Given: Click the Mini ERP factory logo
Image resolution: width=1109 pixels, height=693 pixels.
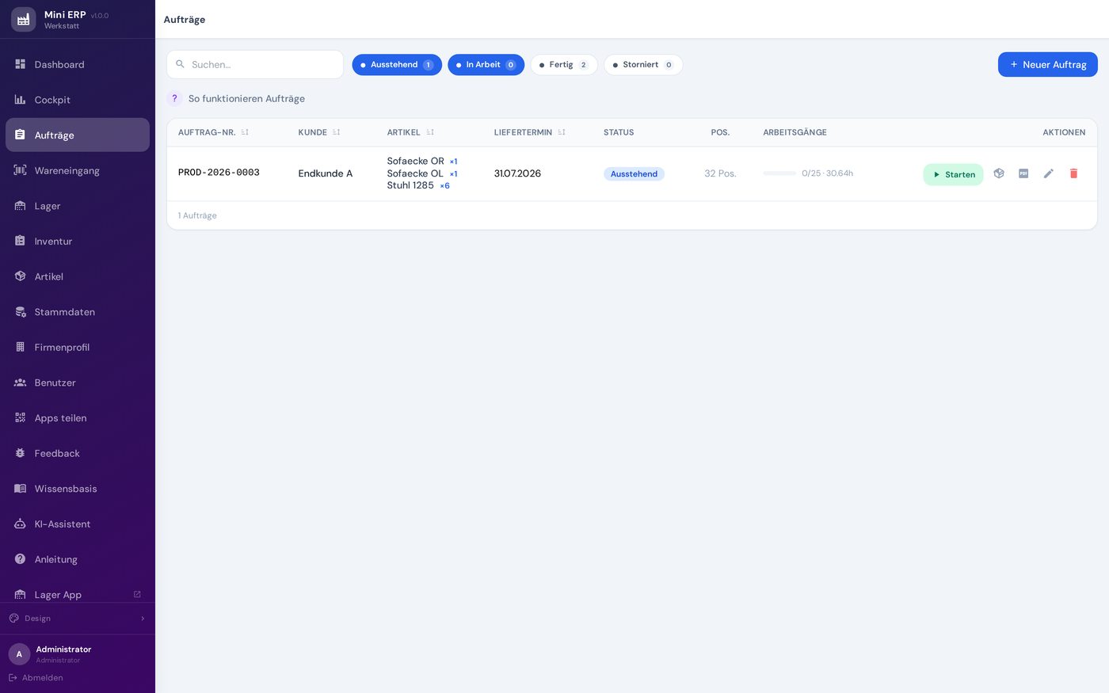Looking at the screenshot, I should pos(23,20).
